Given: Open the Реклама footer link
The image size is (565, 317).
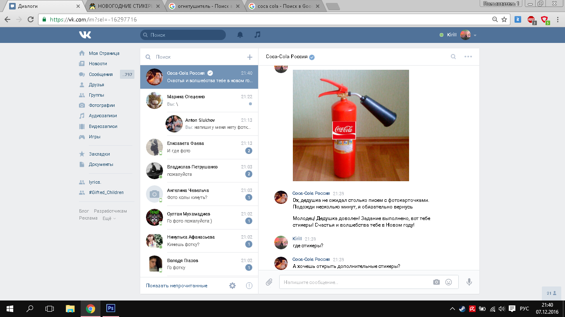Looking at the screenshot, I should 88,218.
